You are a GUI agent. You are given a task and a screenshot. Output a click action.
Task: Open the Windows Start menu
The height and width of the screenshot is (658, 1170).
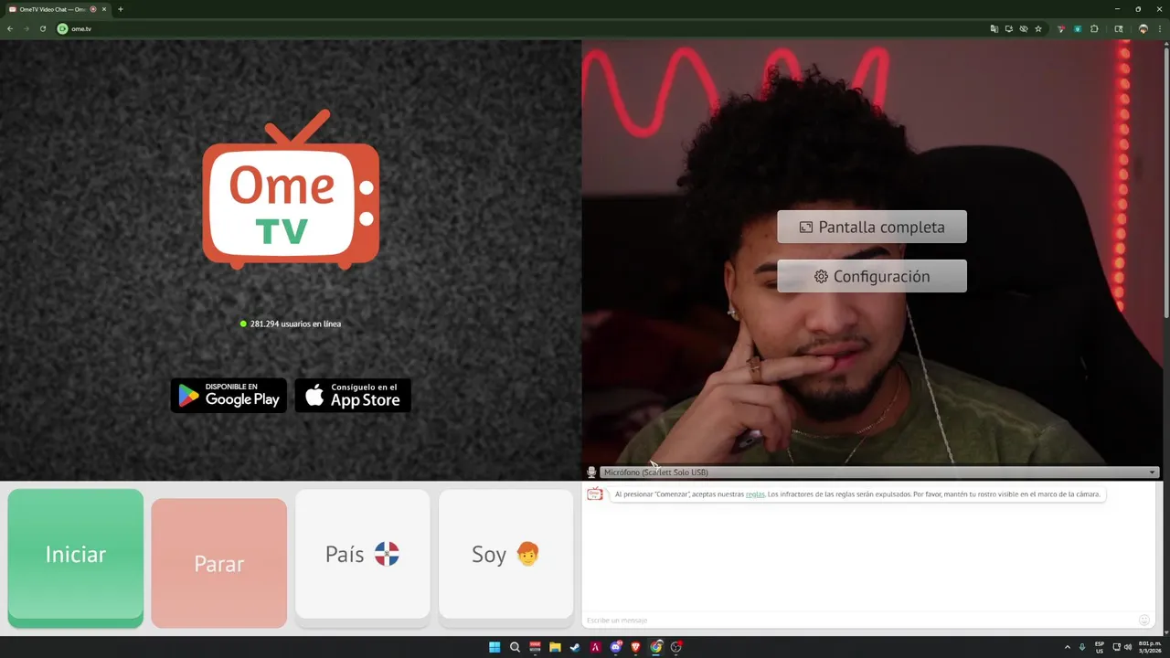495,647
